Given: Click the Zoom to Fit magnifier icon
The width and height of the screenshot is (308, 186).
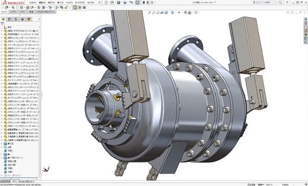Looking at the screenshot, I should (149, 12).
